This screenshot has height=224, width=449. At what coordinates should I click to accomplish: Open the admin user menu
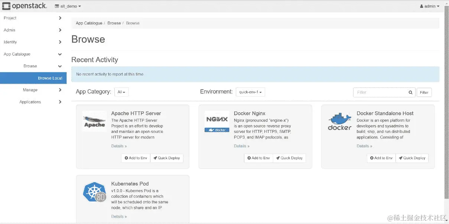coord(430,6)
